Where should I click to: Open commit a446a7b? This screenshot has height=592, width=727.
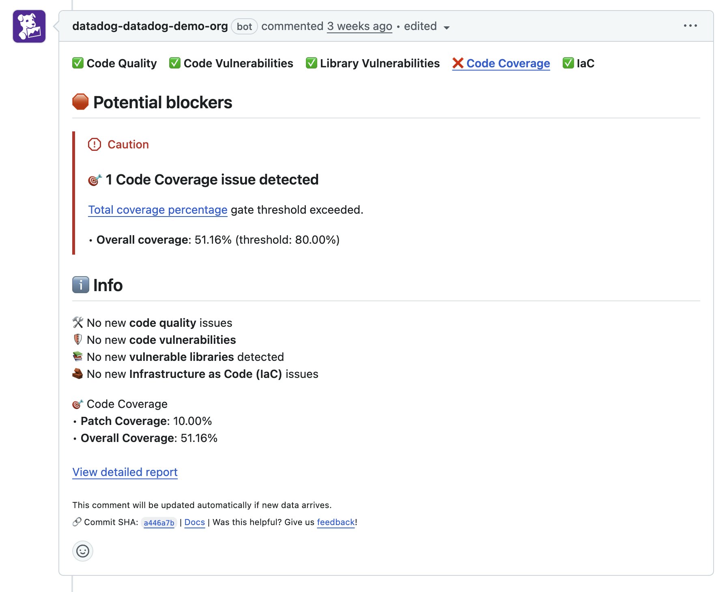[159, 523]
